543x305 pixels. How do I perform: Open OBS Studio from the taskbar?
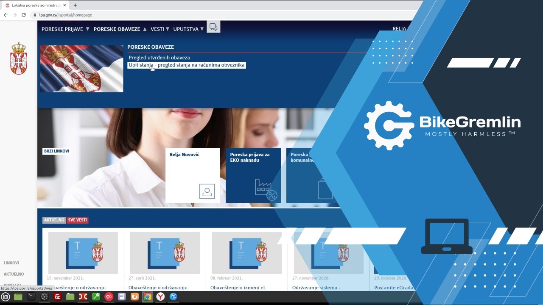click(44, 297)
